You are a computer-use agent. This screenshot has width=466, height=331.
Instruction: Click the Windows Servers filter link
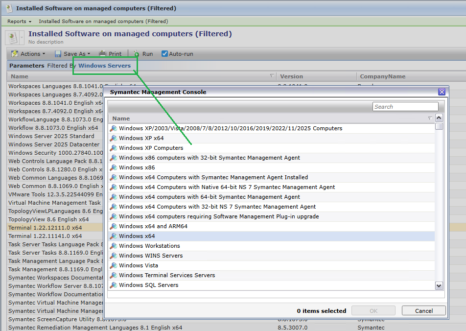pos(104,66)
